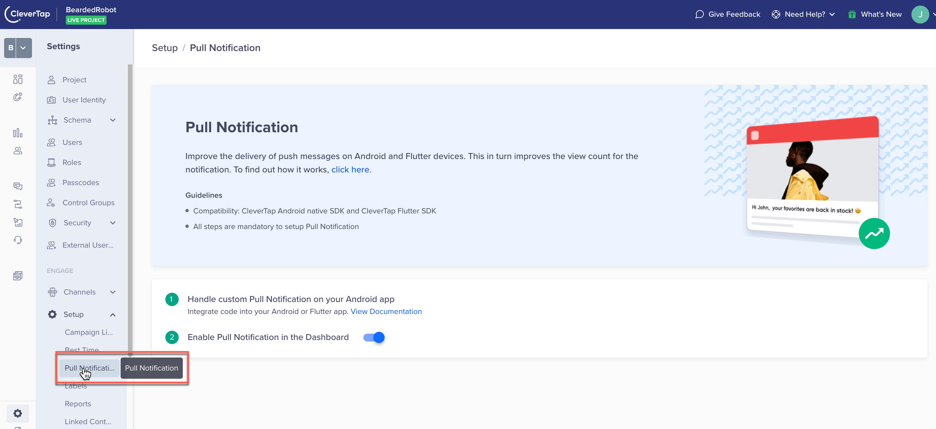
Task: Expand the Security section chevron
Action: click(x=113, y=223)
